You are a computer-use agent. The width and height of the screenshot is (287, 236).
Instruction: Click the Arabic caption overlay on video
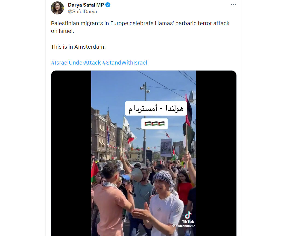(156, 108)
